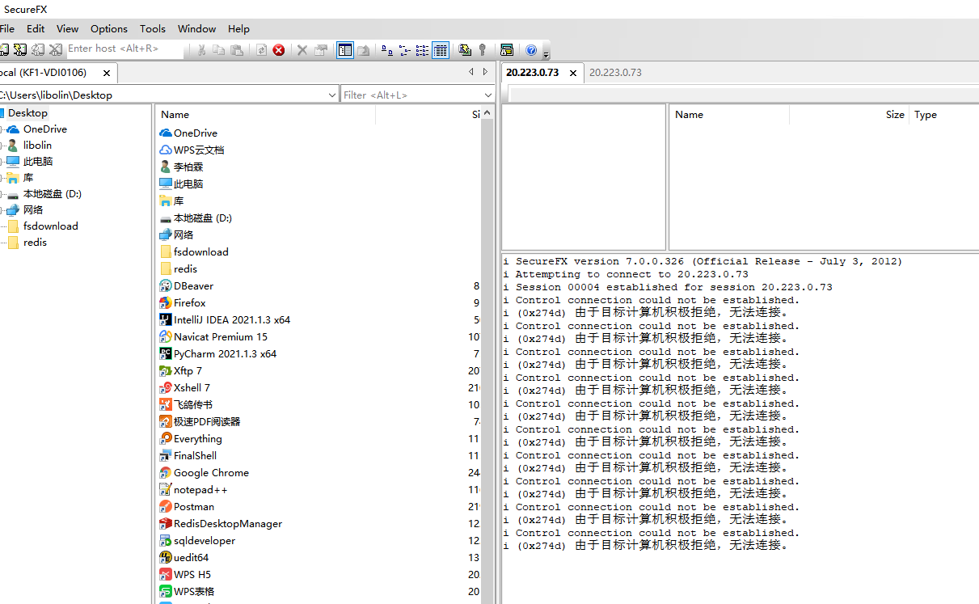The height and width of the screenshot is (604, 979).
Task: Select PyCharm 2021.1.3 x64 shortcut
Action: [225, 353]
